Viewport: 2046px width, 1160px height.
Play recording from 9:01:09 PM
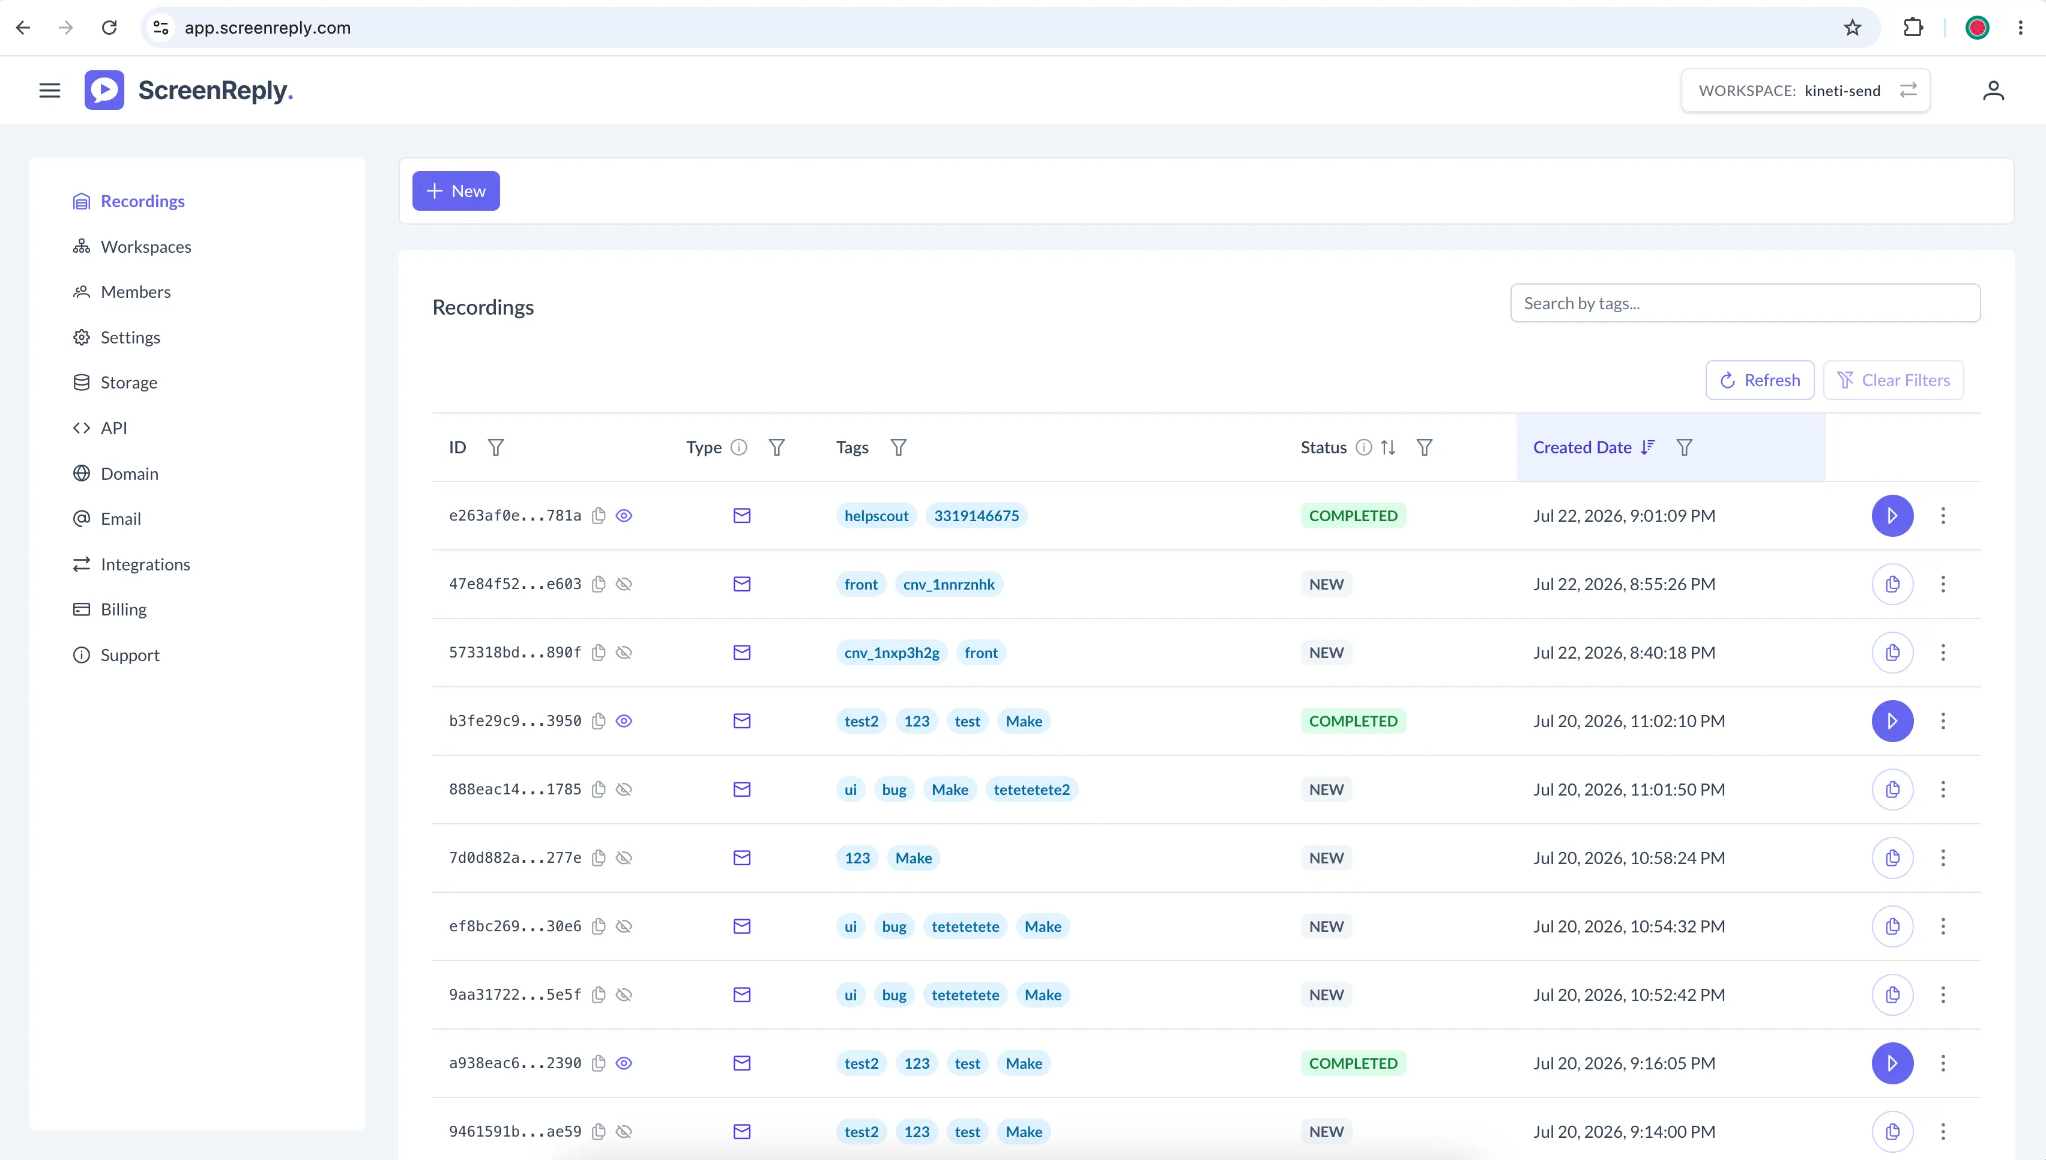pyautogui.click(x=1892, y=516)
